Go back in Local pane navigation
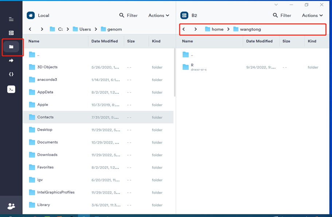 coord(30,29)
